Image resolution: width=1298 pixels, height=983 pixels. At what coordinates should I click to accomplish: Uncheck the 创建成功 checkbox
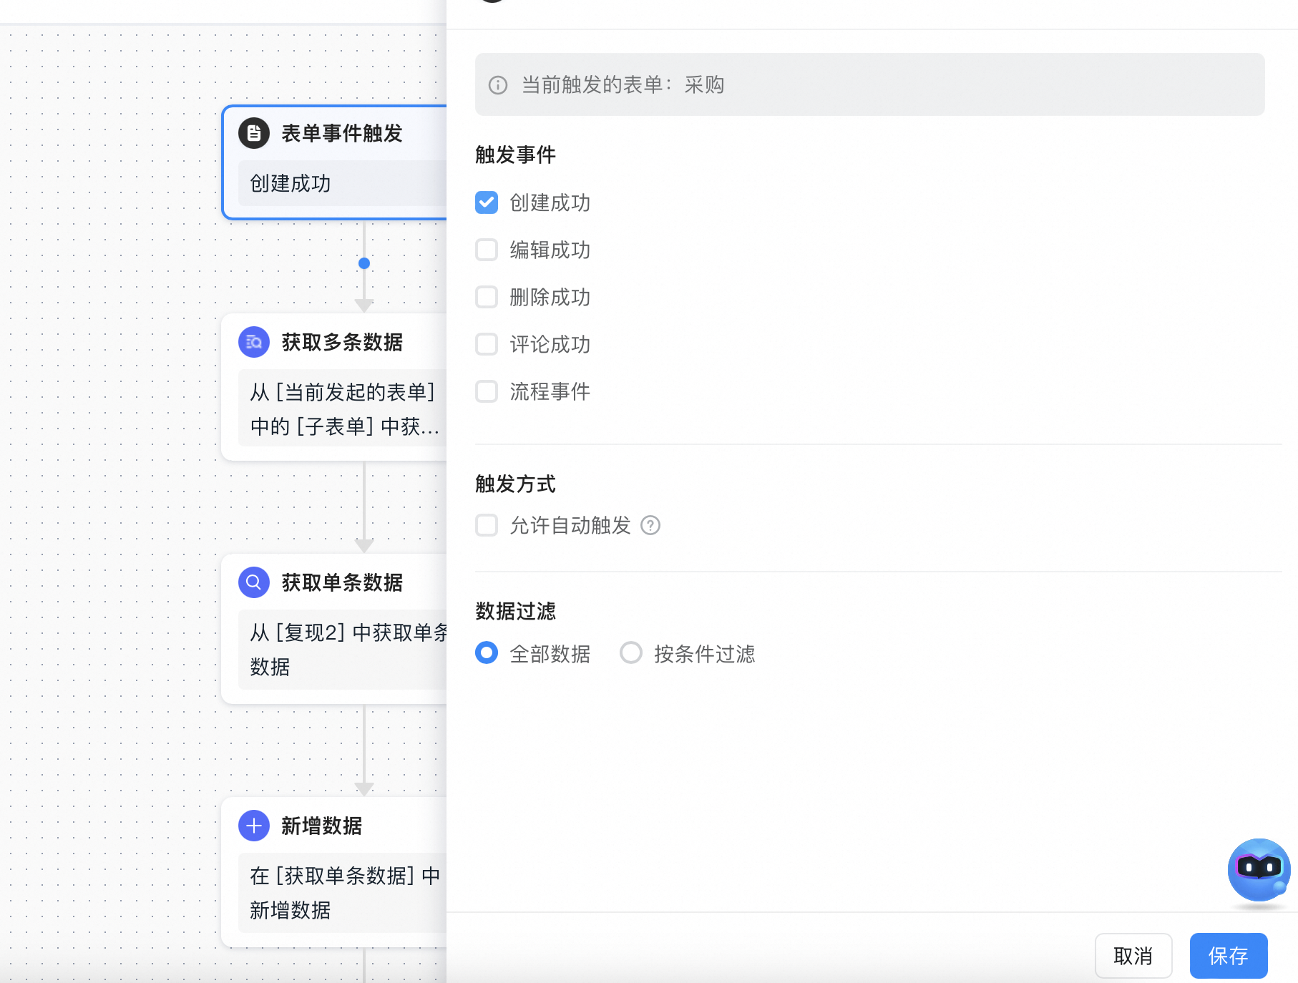pos(487,202)
